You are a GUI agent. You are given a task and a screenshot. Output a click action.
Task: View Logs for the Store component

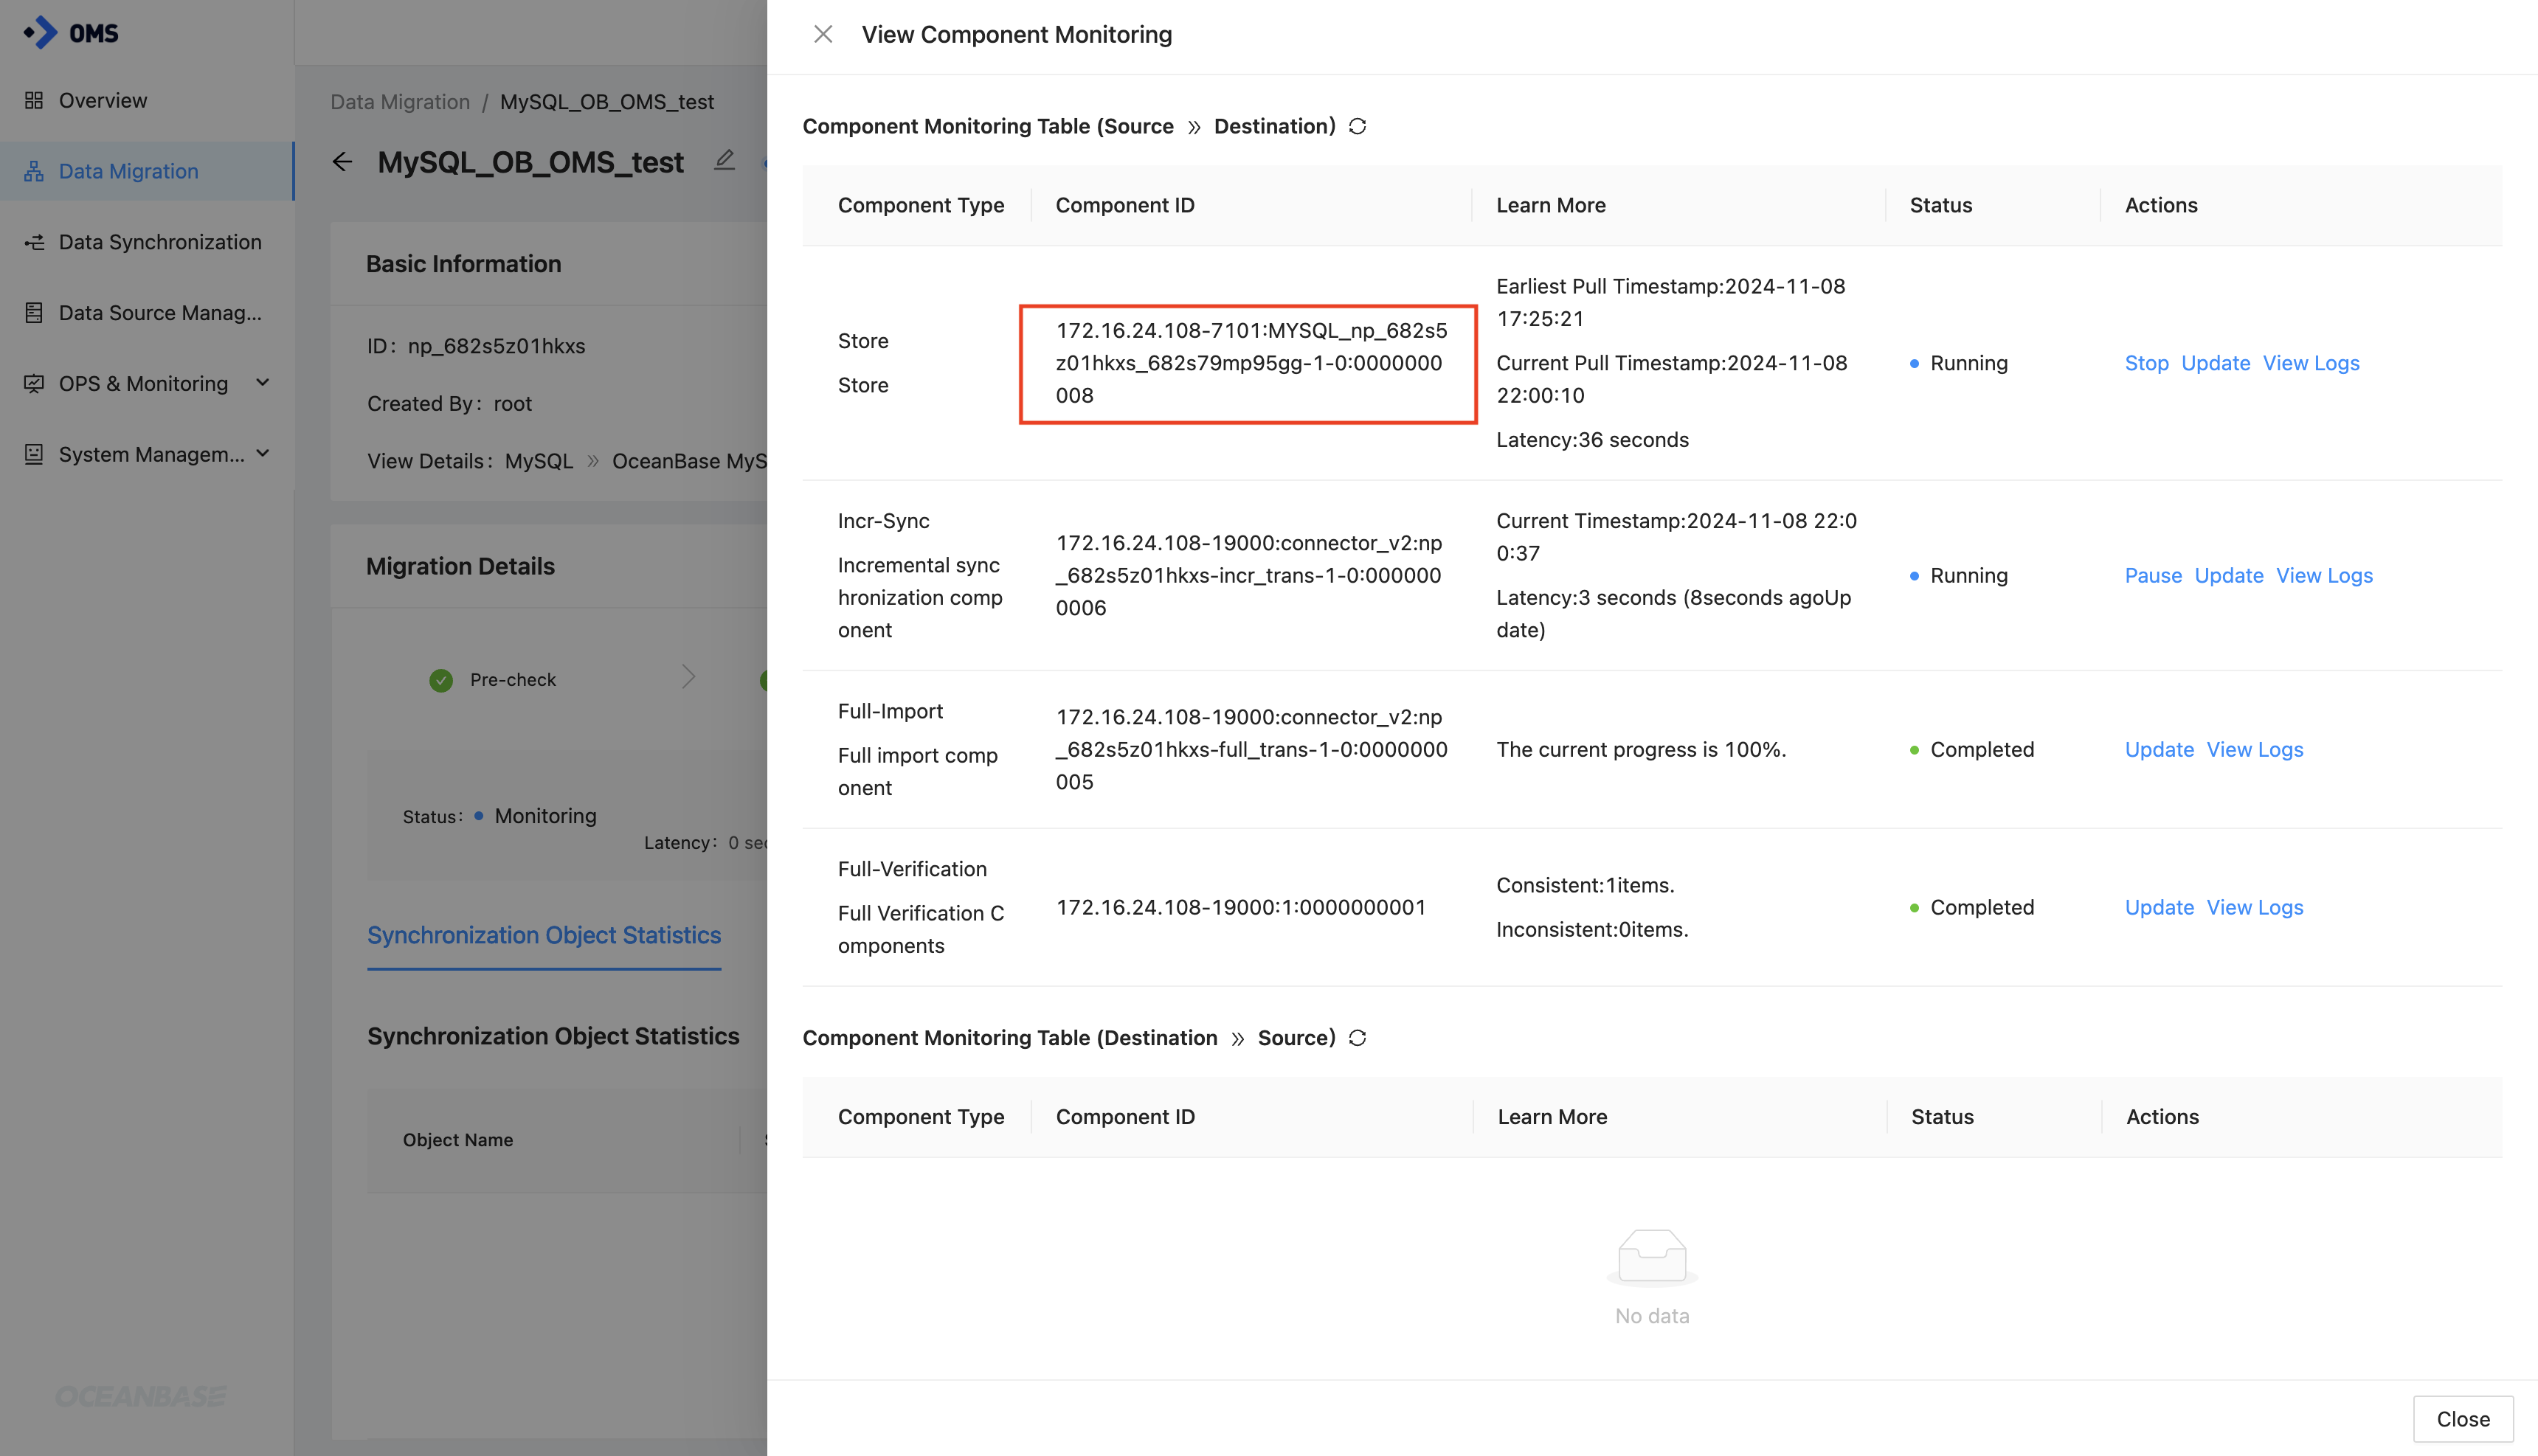2311,363
